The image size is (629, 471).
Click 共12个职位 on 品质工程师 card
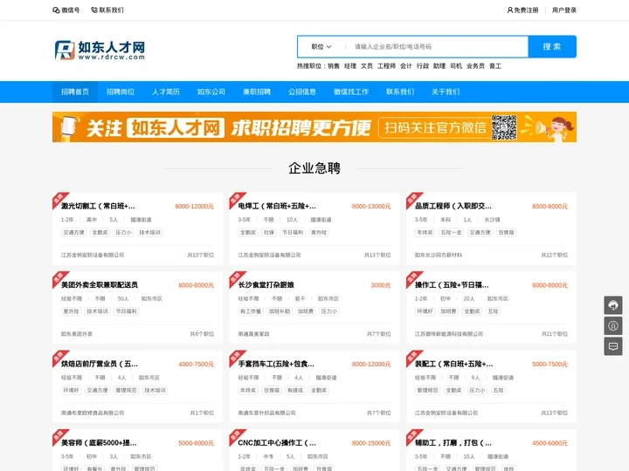555,255
